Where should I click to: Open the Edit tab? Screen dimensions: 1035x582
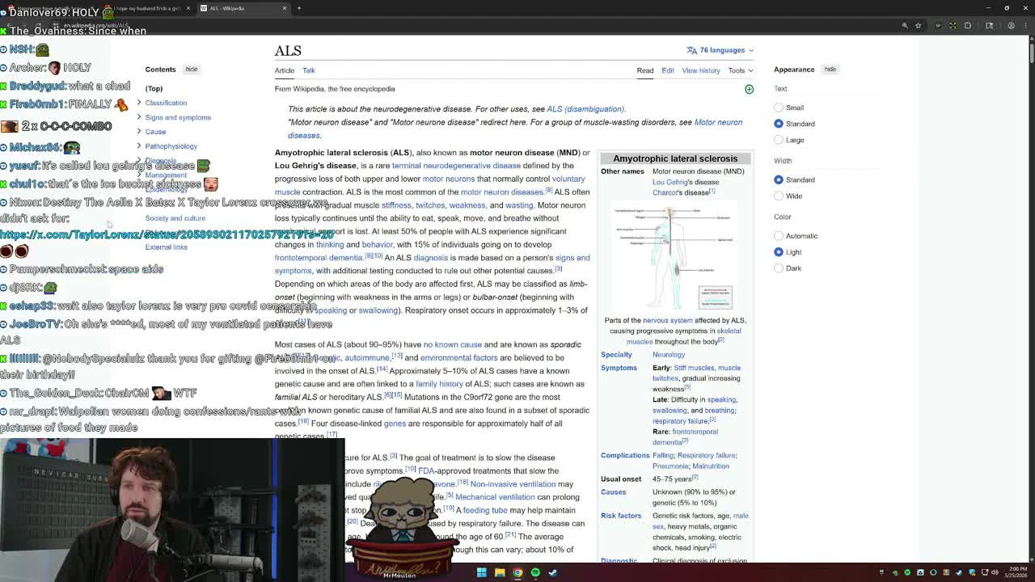(668, 70)
